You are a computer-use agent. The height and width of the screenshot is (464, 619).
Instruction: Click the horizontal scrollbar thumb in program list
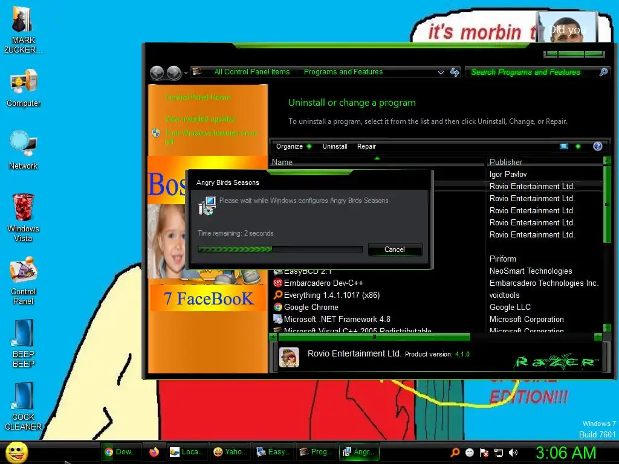(374, 337)
